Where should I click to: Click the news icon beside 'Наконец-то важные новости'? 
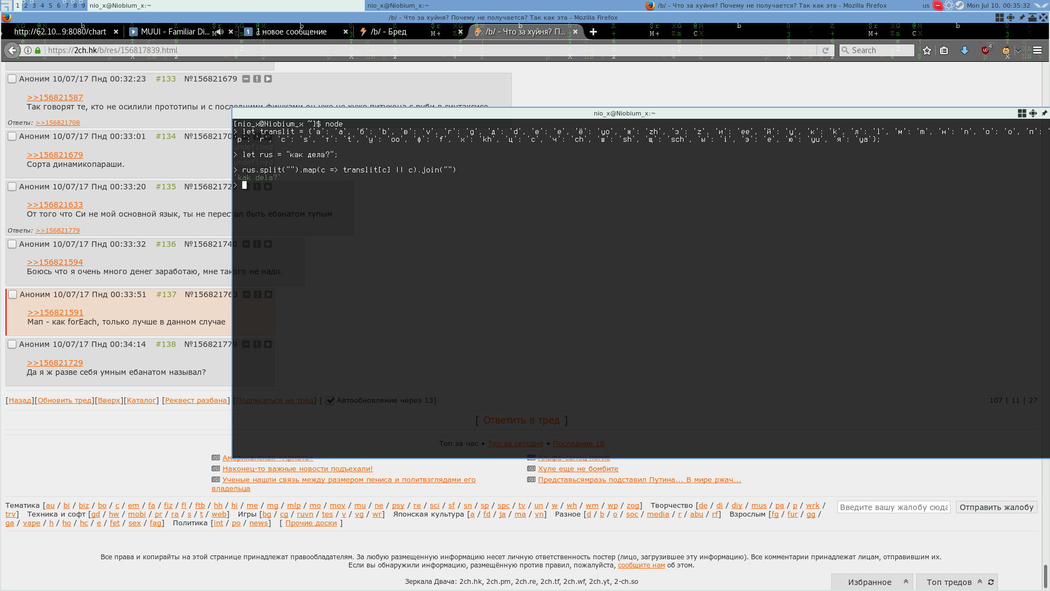(215, 469)
